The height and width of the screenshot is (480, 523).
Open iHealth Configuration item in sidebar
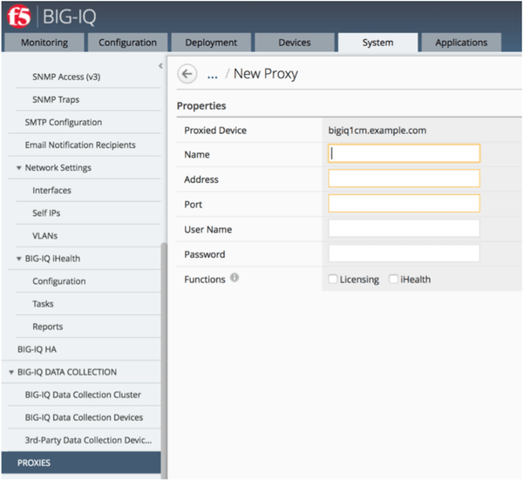click(x=59, y=281)
